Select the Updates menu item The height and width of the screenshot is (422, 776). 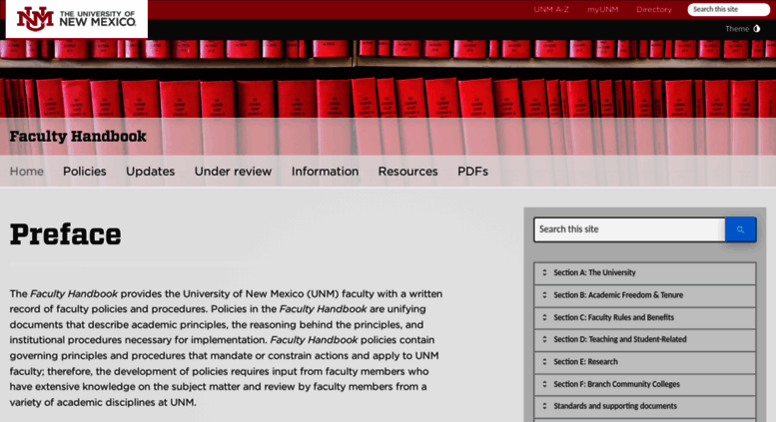tap(150, 171)
